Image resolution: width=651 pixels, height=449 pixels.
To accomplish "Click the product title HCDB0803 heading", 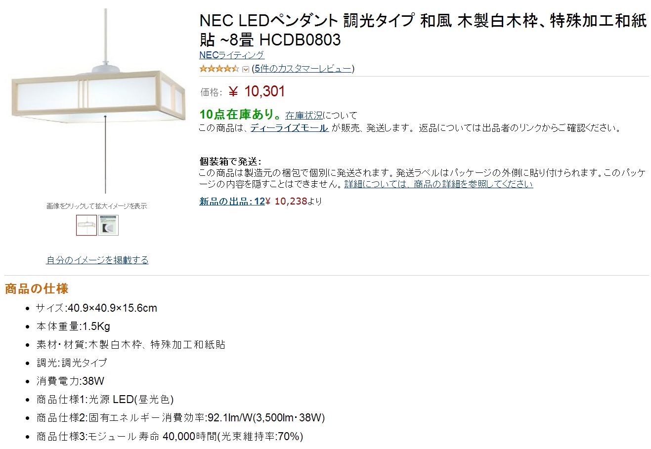I will point(423,30).
